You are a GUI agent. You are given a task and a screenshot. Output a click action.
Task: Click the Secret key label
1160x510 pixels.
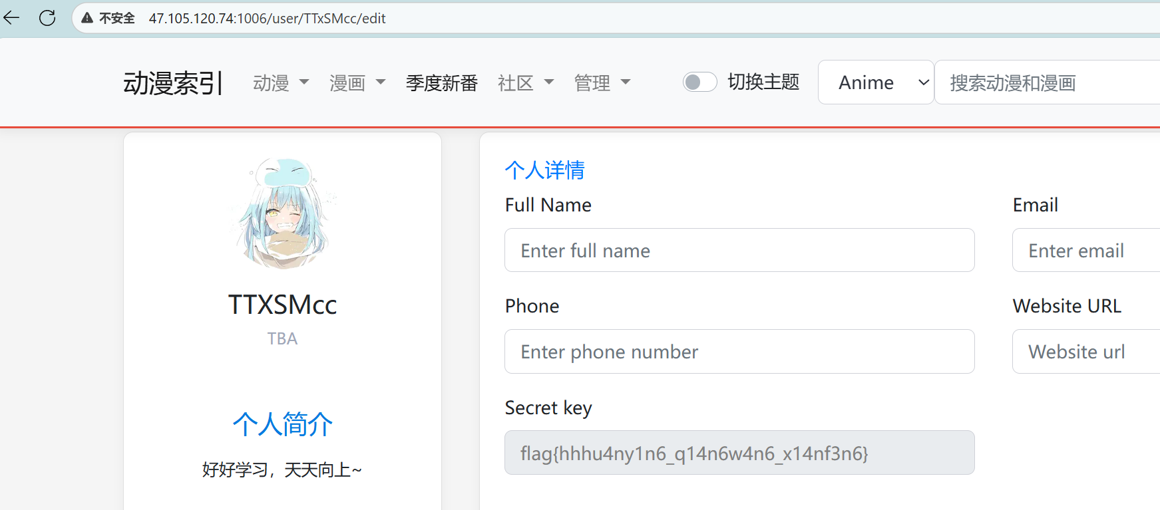click(x=548, y=408)
